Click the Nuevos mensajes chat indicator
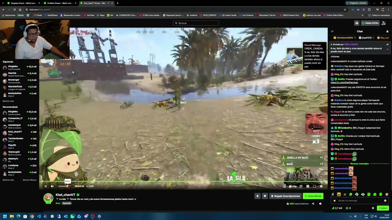 click(360, 164)
